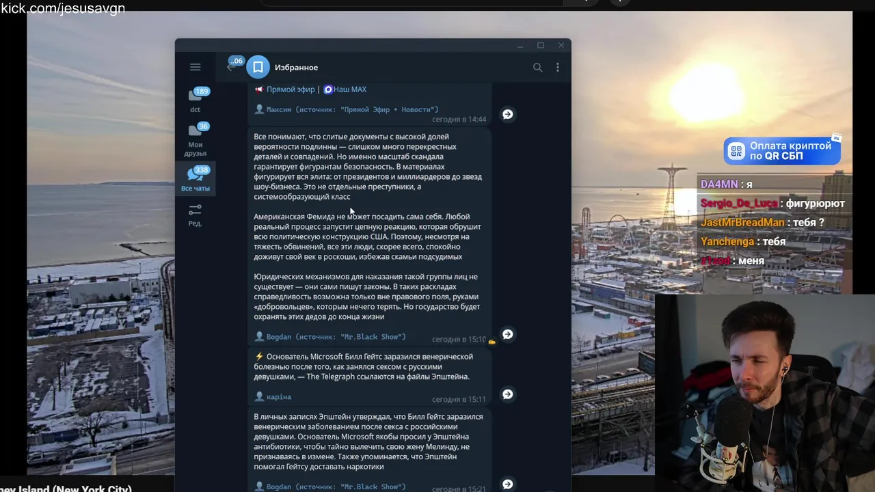Forward the каріна message dated 15:11
The image size is (875, 492).
tap(507, 394)
